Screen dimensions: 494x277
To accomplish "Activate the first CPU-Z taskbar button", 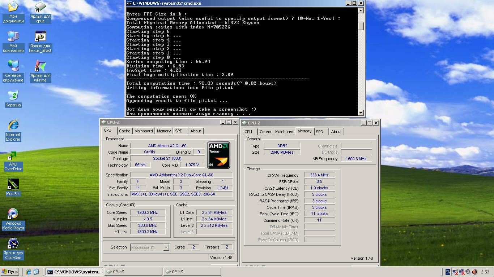I will (133, 272).
